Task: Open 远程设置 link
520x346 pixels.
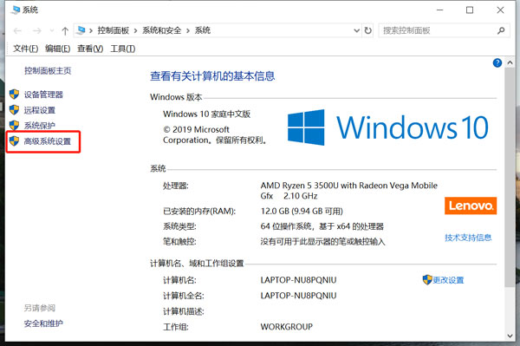Action: point(40,110)
